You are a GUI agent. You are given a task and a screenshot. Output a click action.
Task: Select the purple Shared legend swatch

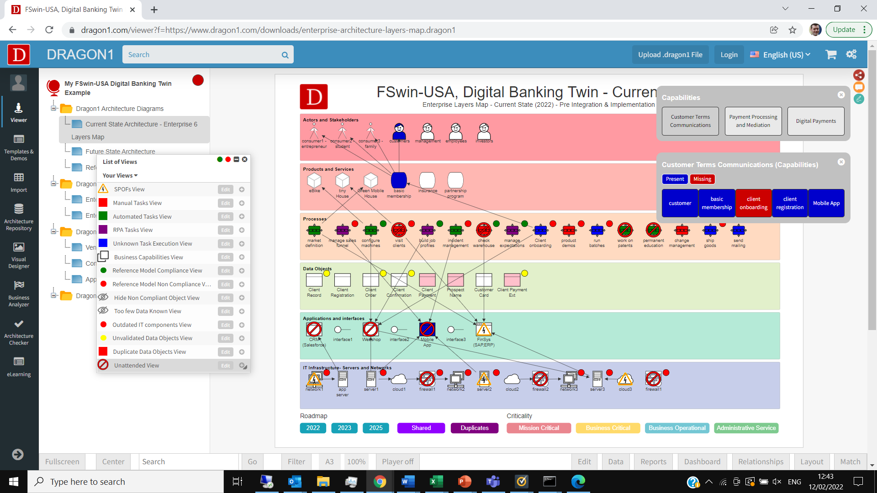(x=421, y=428)
